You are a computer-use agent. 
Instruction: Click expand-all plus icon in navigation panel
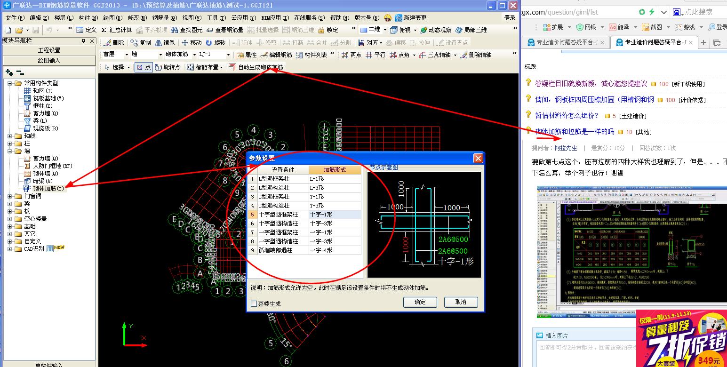tap(9, 72)
